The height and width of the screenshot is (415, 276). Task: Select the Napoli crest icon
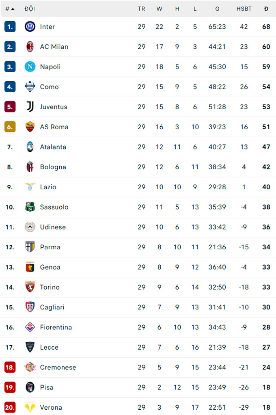30,67
